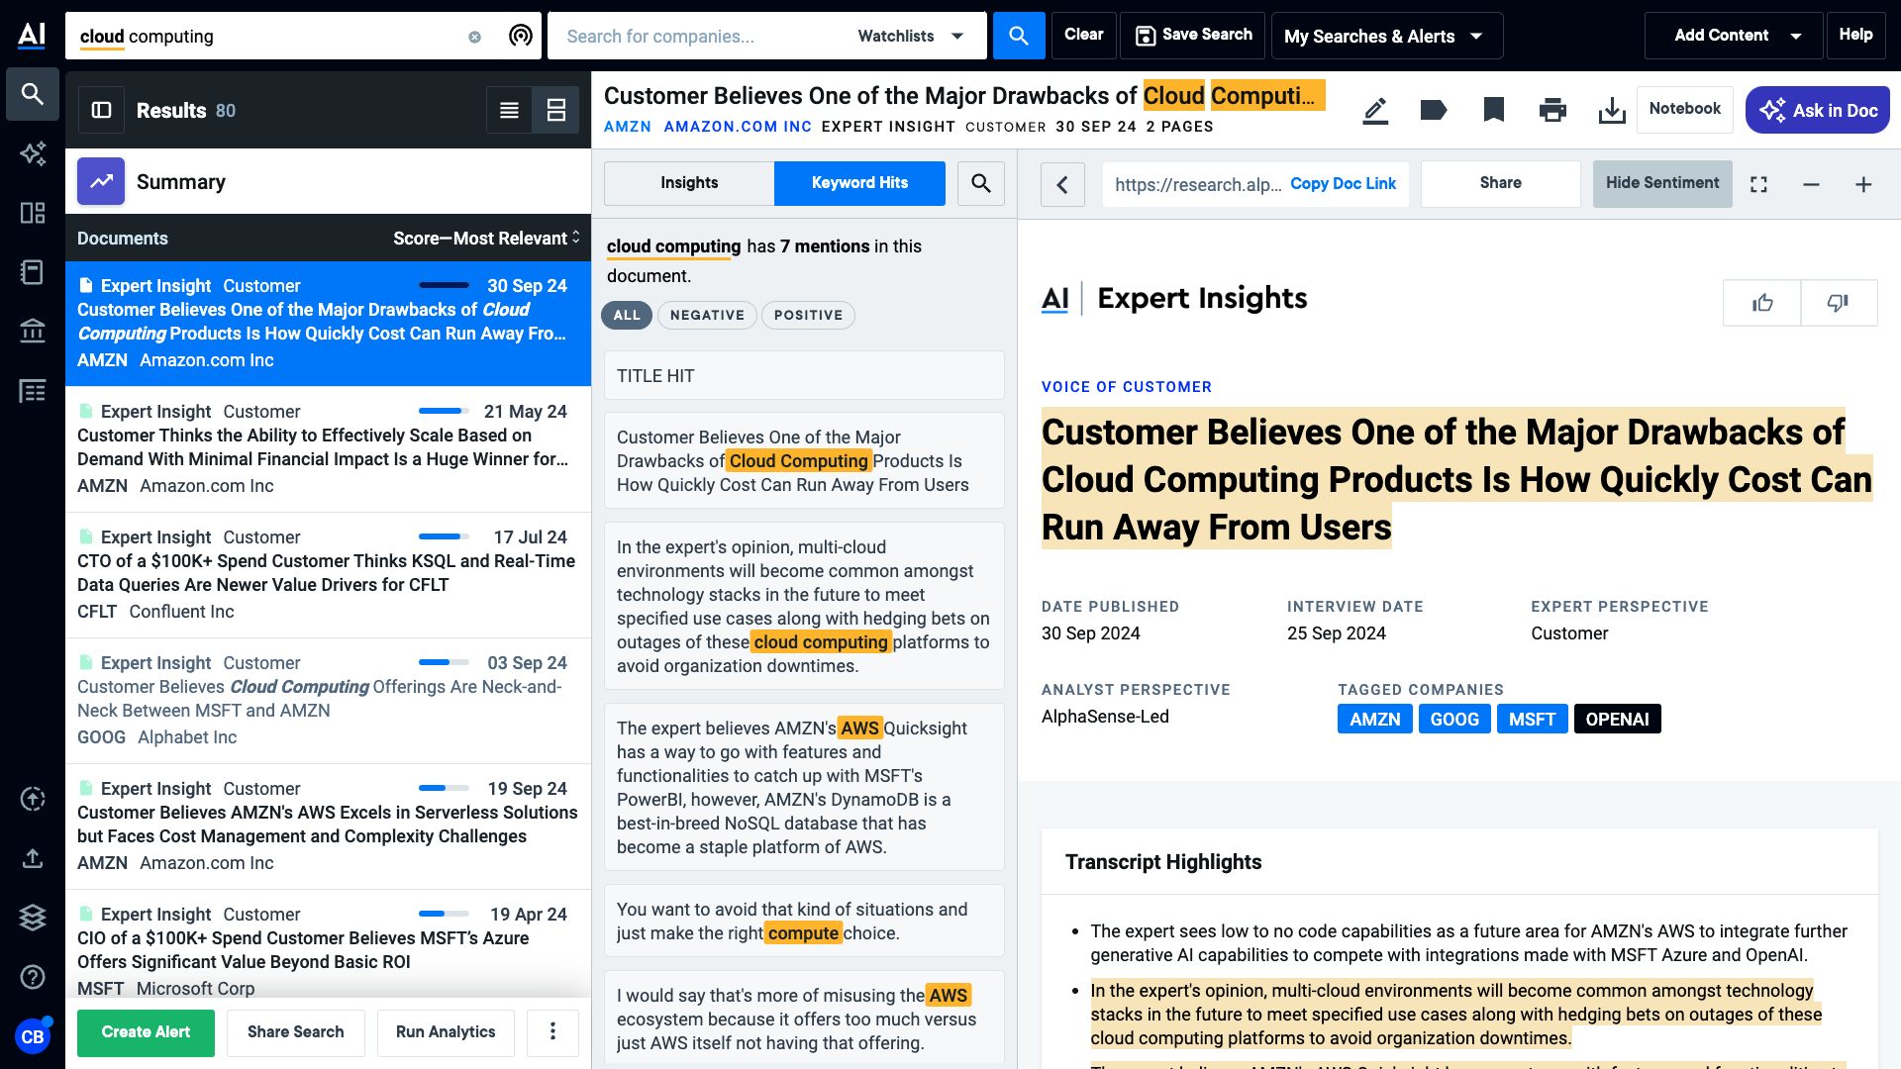Screen dimensions: 1901x1069
Task: Open more options three-dot menu
Action: click(552, 1032)
